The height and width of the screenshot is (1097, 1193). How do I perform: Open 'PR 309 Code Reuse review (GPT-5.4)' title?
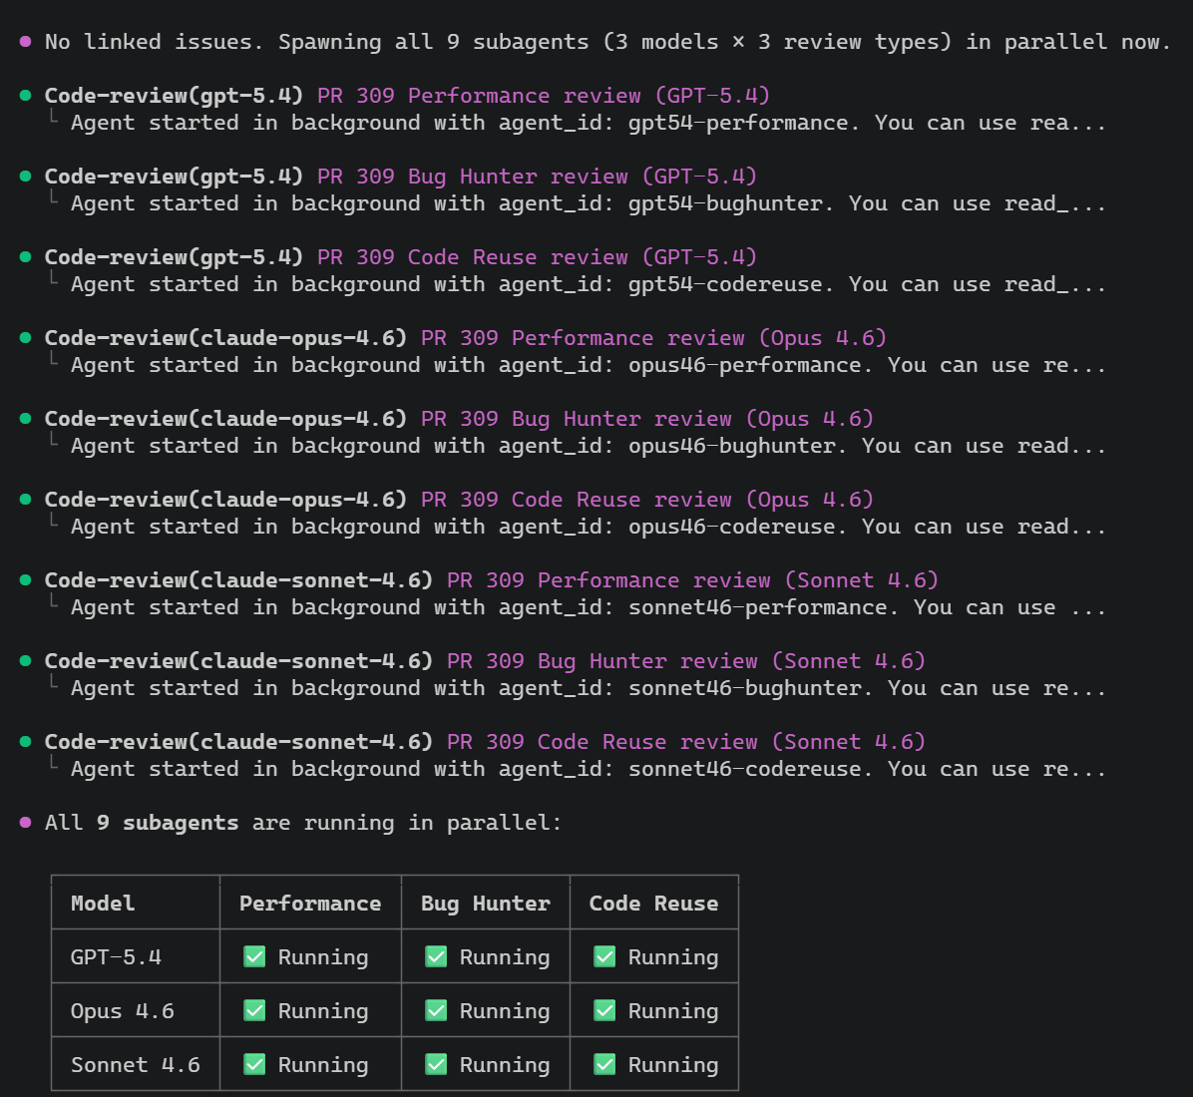pos(536,257)
